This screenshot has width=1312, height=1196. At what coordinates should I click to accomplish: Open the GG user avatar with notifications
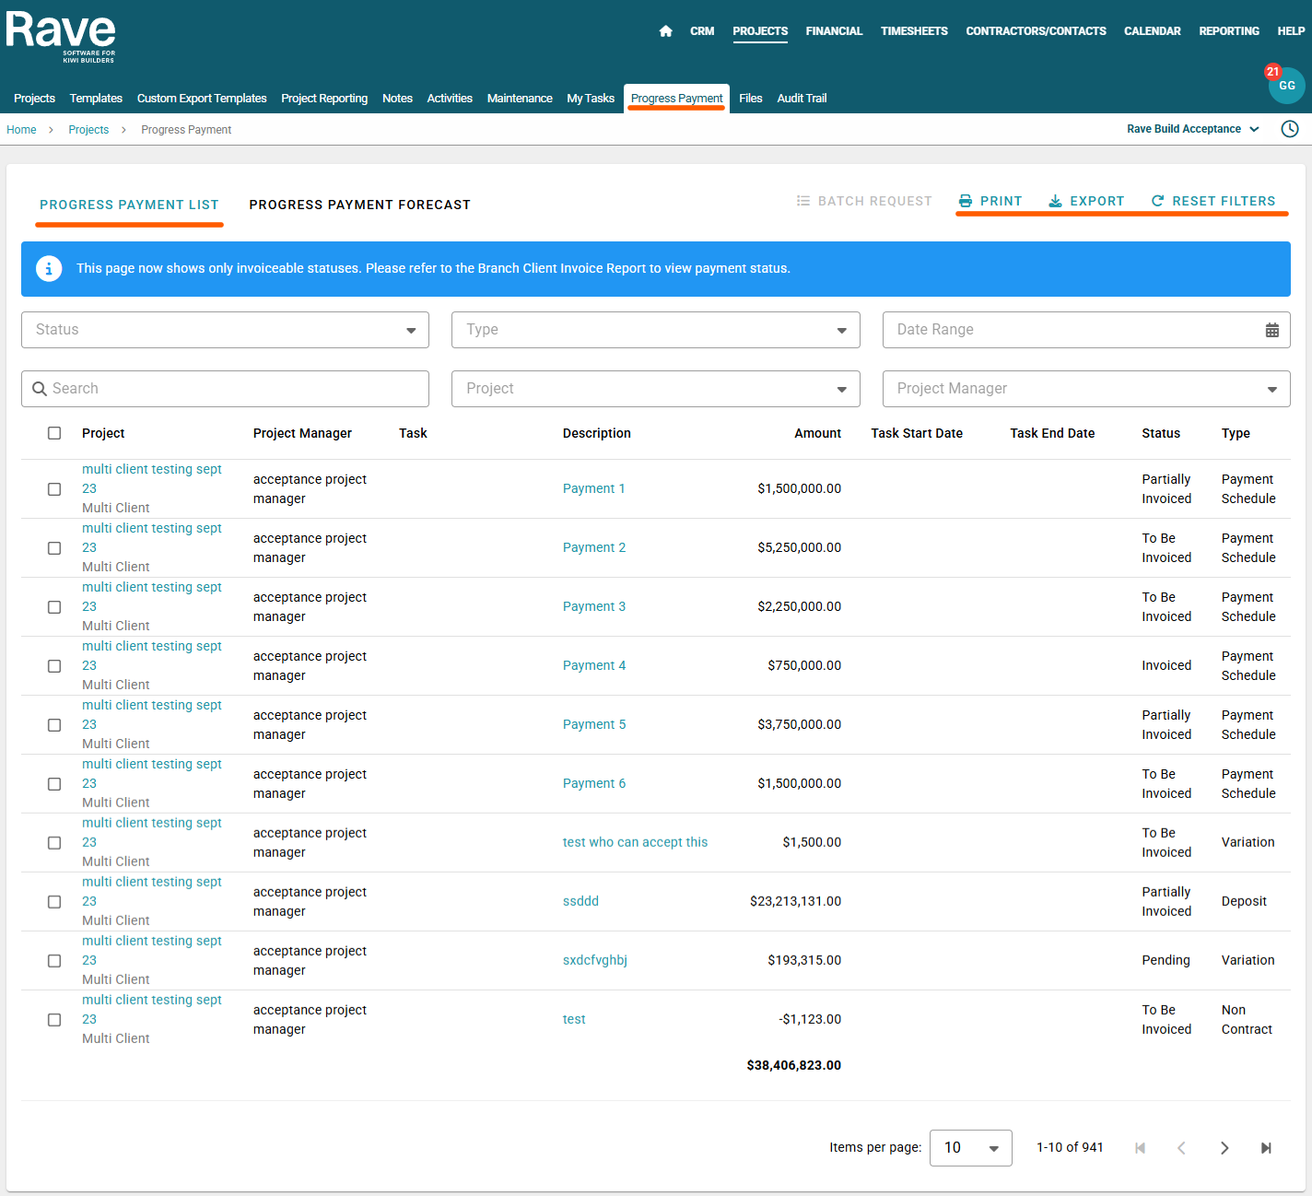[x=1286, y=86]
